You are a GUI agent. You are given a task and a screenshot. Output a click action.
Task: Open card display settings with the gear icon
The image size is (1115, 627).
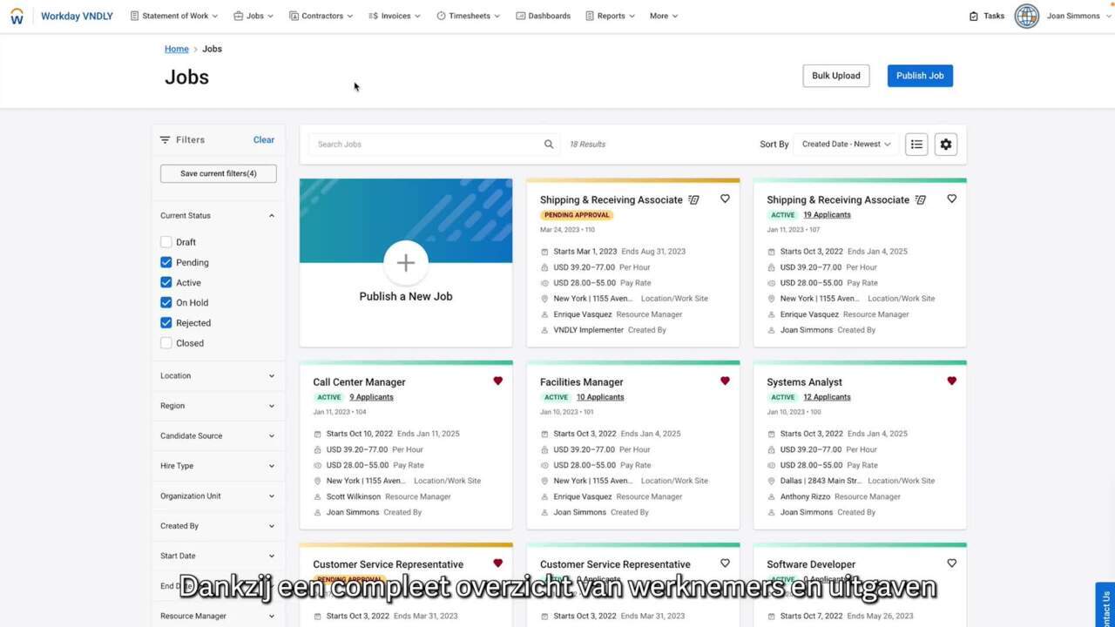coord(946,144)
